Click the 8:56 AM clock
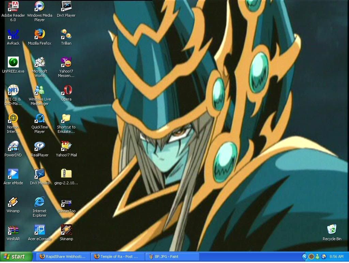This screenshot has height=263, width=349. (336, 257)
